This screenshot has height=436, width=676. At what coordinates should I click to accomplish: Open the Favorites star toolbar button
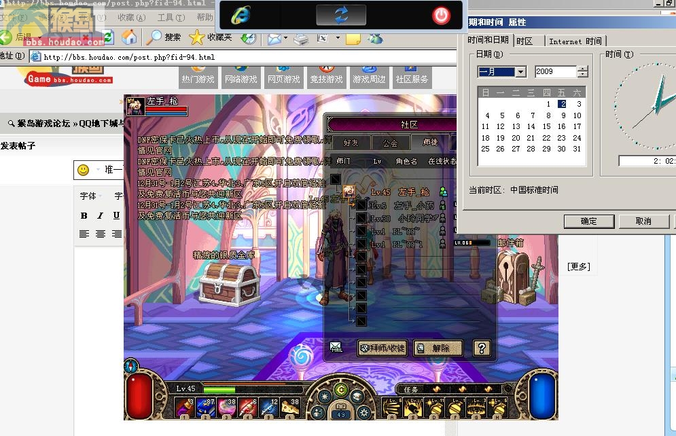[211, 38]
